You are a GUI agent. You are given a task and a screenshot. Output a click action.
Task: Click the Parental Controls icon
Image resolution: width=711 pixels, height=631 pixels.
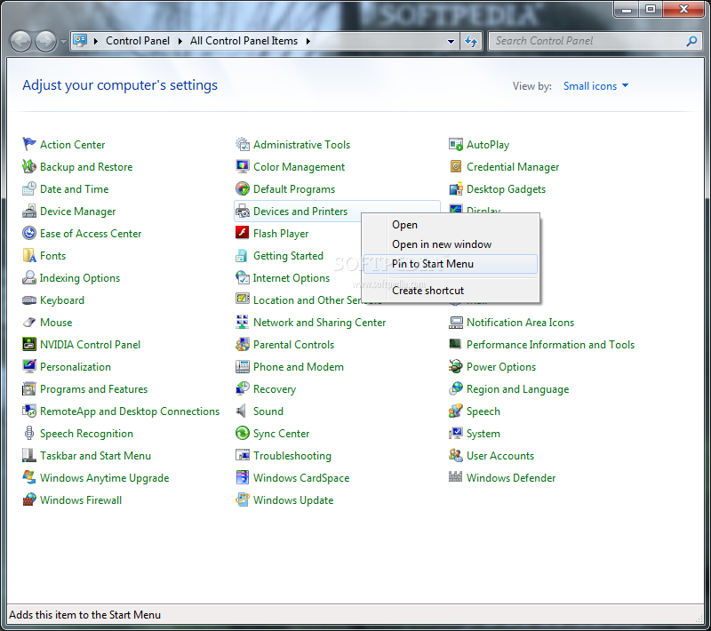click(x=243, y=344)
